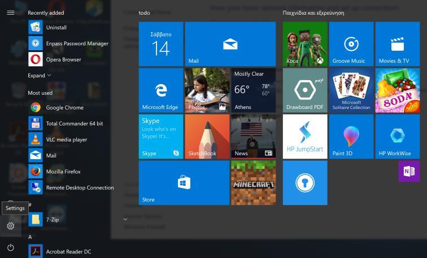Click the 'Most used' heading
Screen dimensions: 427x258
40,93
